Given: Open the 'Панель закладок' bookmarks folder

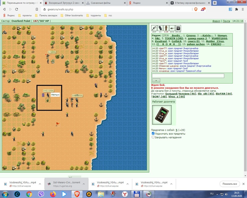Looking at the screenshot, I should [x=46, y=15].
